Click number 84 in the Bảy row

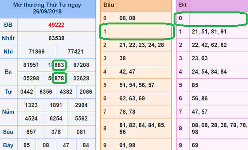point(86,145)
